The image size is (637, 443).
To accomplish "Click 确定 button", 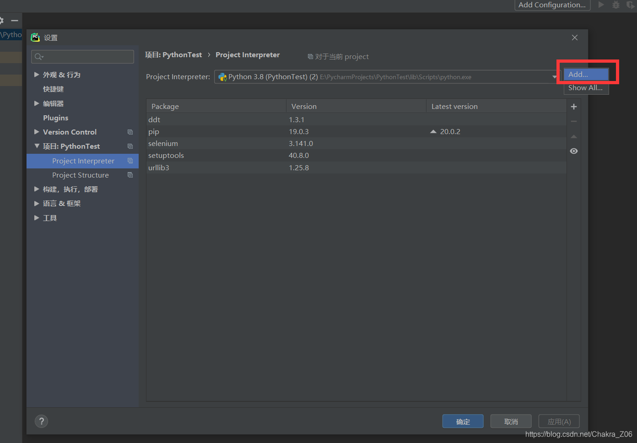I will 463,421.
